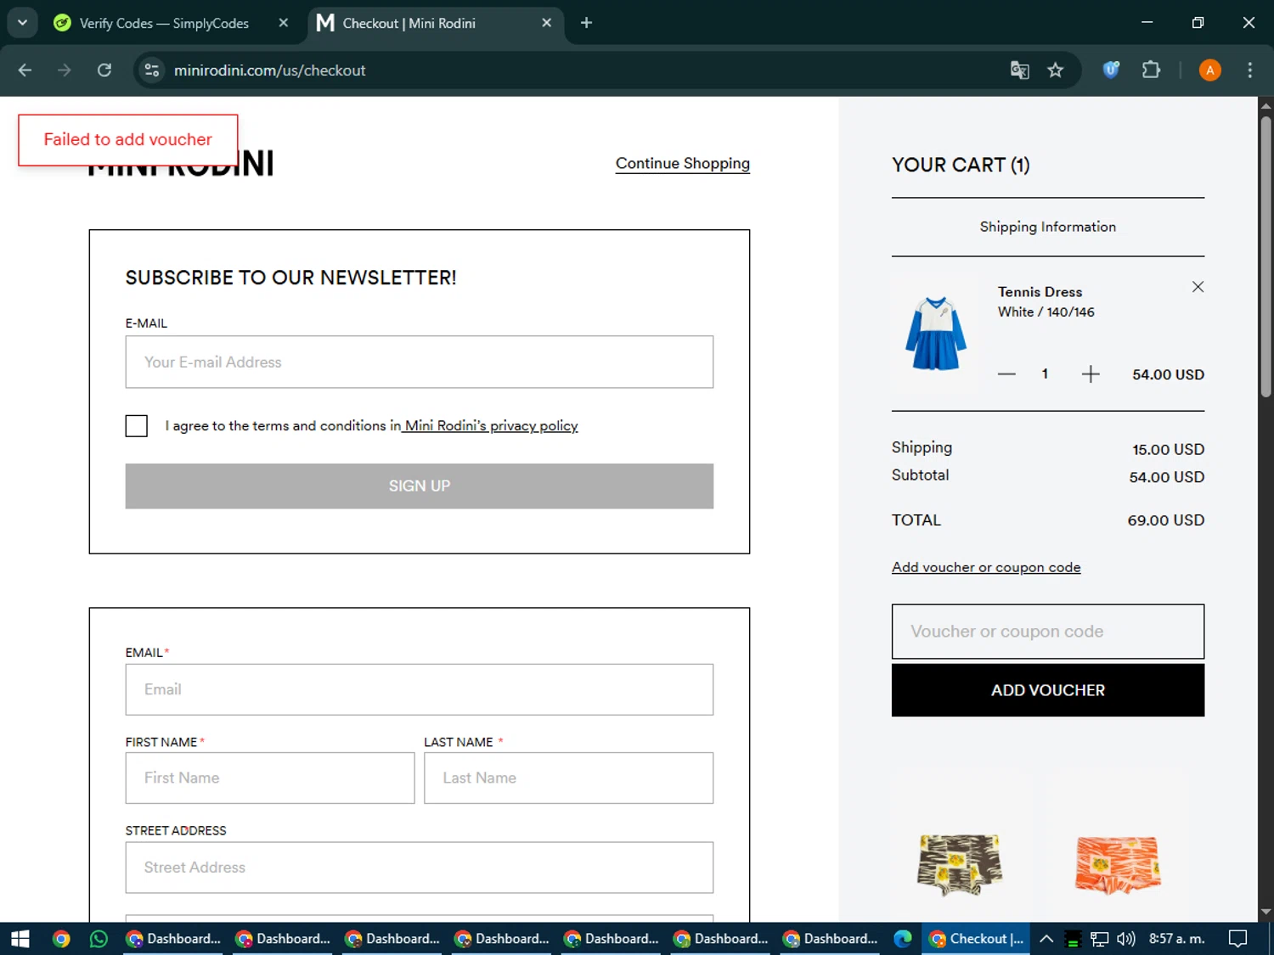Click the browser forward arrow
The width and height of the screenshot is (1274, 955).
coord(65,70)
